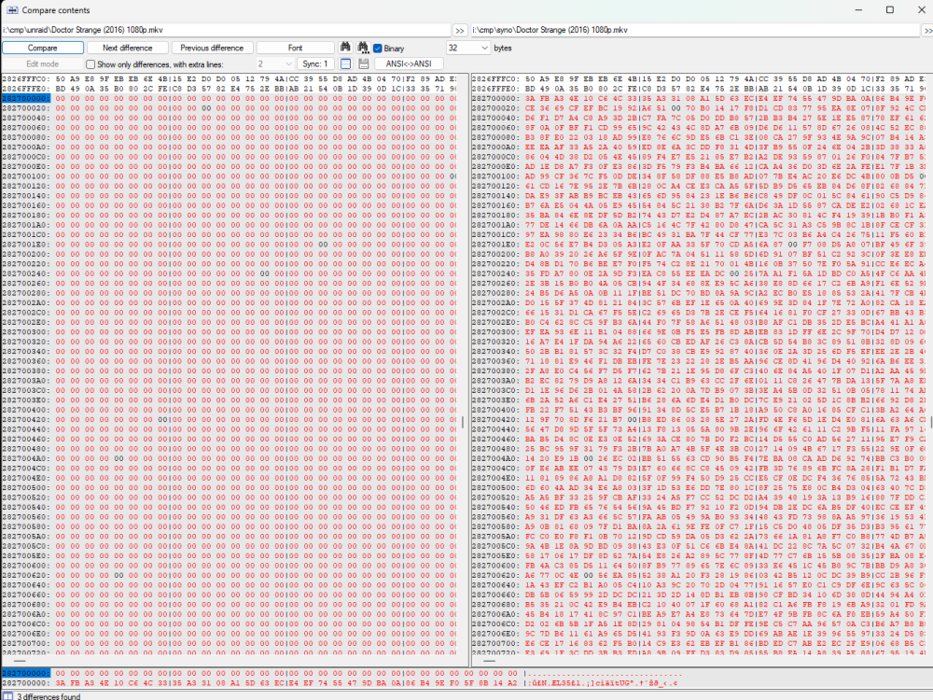Click the right syno file path field
The height and width of the screenshot is (700, 933).
[x=696, y=30]
